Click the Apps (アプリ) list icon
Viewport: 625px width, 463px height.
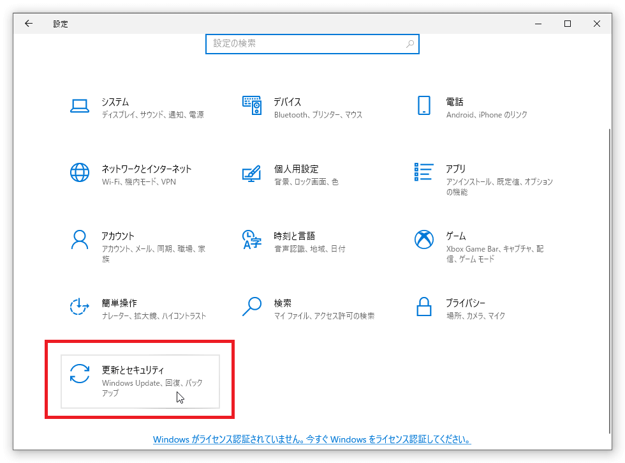(x=424, y=172)
